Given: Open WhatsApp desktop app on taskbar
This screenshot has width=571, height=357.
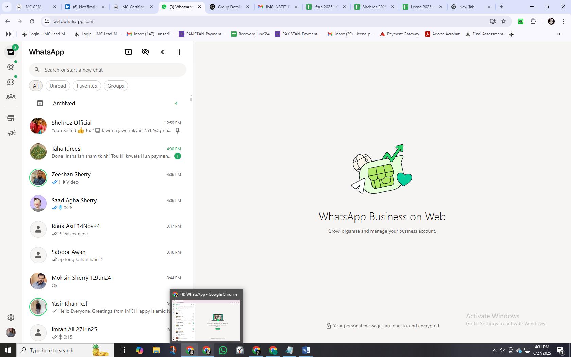Looking at the screenshot, I should tap(223, 350).
